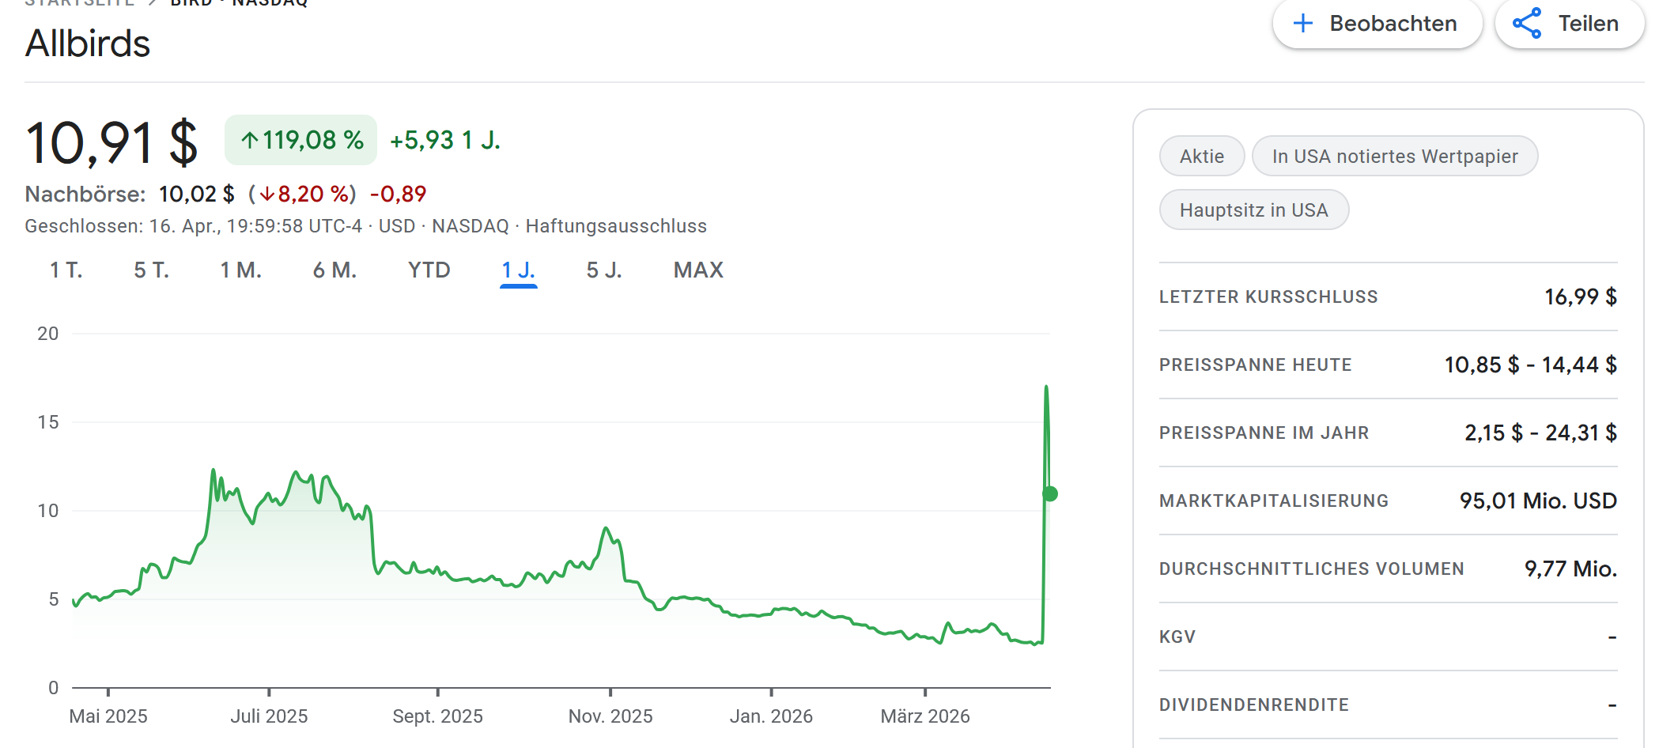
Task: Click the active 1 J. range tab
Action: (x=518, y=270)
